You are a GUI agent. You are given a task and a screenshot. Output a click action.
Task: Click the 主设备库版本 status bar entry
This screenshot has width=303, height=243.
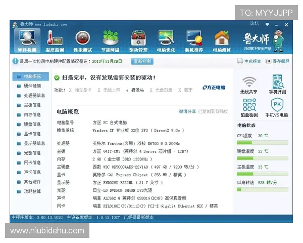pos(93,217)
